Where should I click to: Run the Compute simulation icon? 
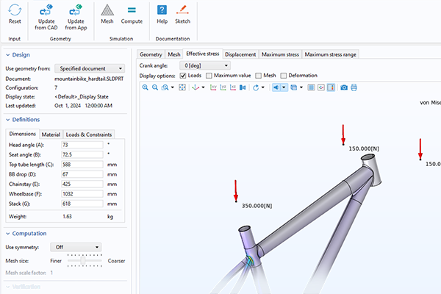(x=132, y=11)
